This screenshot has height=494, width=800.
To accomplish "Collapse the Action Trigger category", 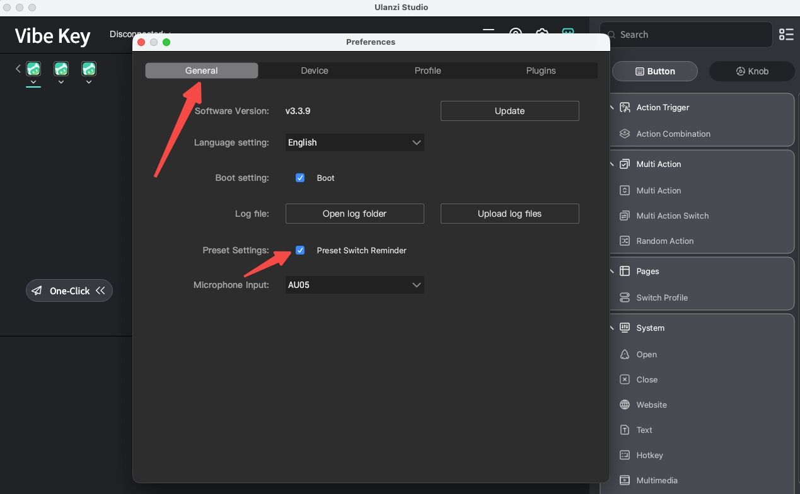I will pyautogui.click(x=612, y=108).
